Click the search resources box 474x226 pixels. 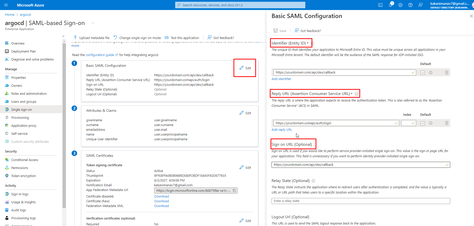[240, 5]
